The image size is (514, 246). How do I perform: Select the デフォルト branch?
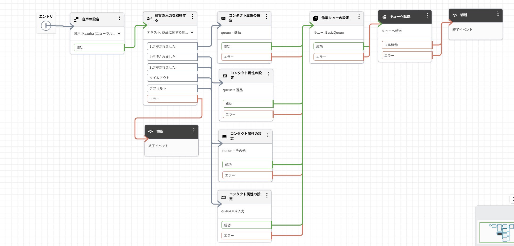pyautogui.click(x=172, y=88)
